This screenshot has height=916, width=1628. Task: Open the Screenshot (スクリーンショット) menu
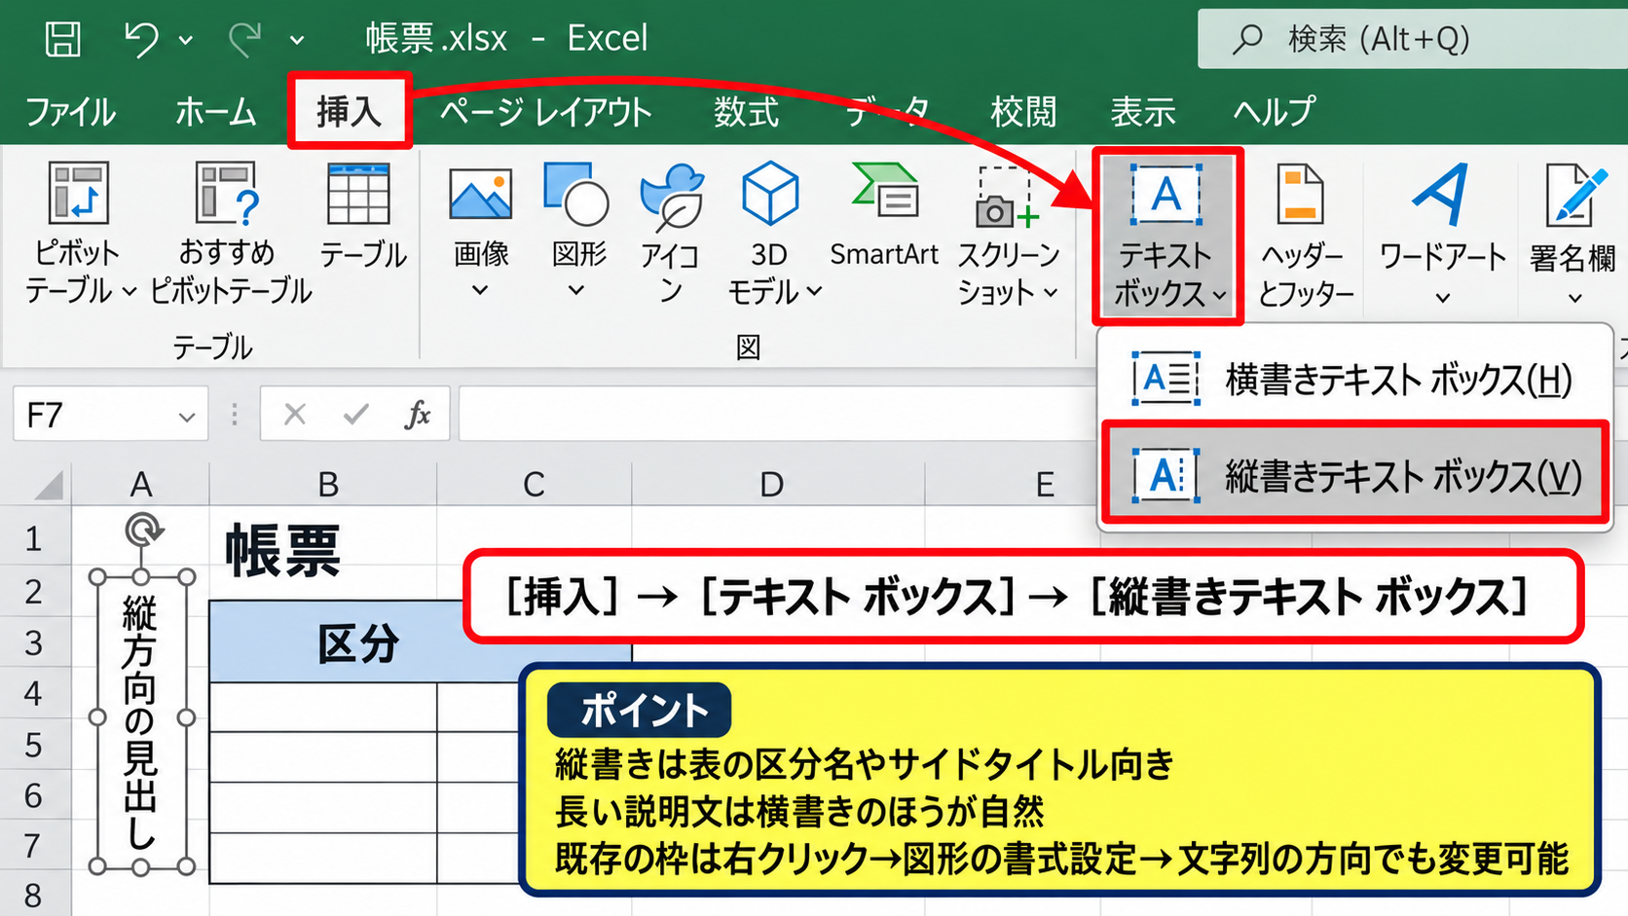coord(1009,234)
